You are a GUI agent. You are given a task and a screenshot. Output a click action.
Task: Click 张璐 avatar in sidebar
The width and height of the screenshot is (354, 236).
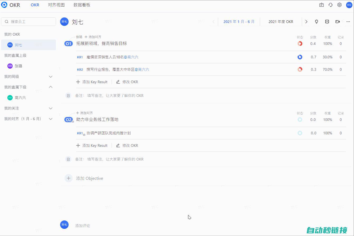coord(10,66)
